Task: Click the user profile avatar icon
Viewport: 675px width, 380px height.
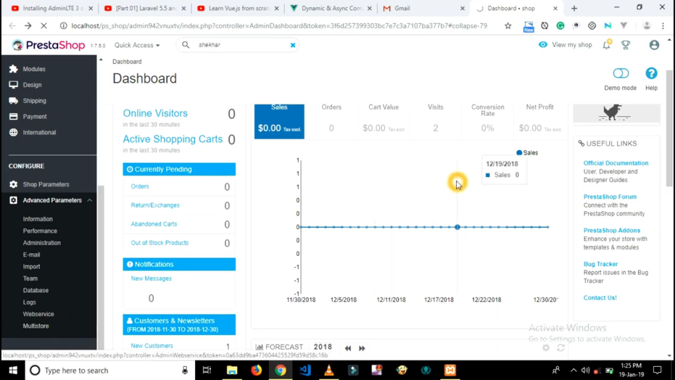Action: click(x=654, y=45)
